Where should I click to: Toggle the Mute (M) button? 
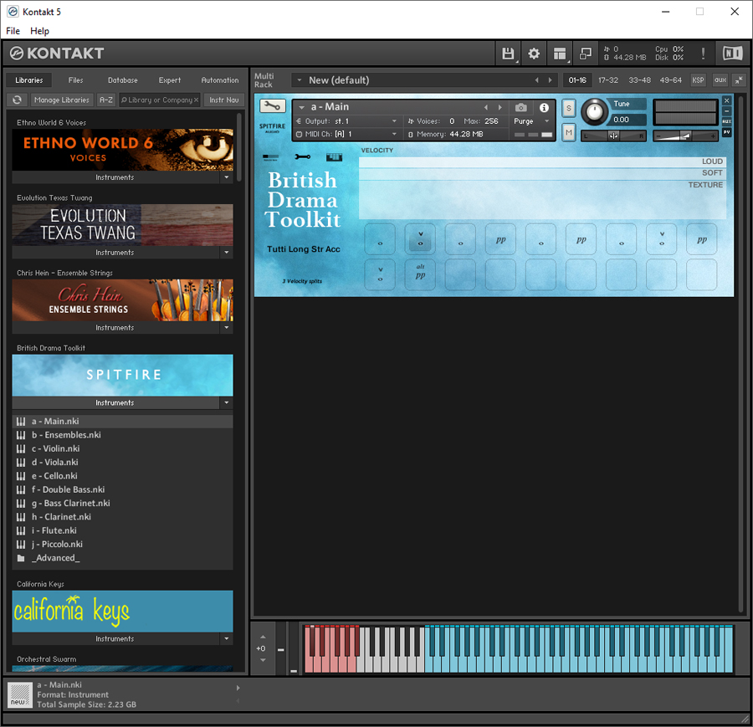click(569, 132)
